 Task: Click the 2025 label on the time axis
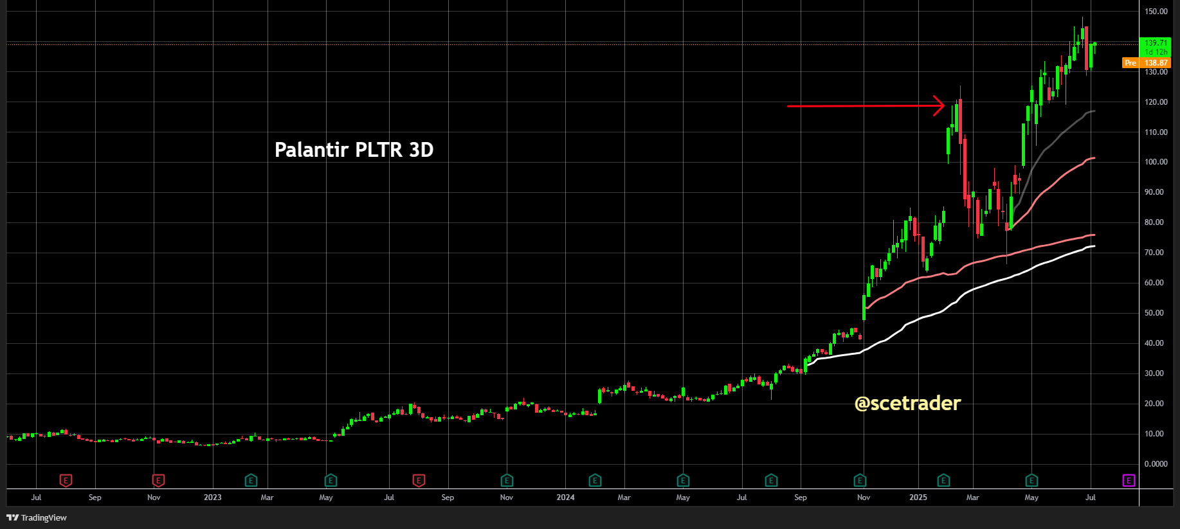coord(918,498)
